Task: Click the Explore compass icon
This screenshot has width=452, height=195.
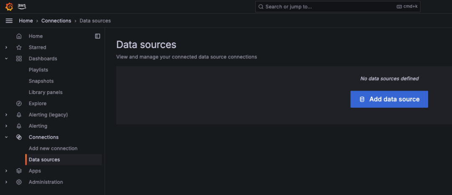Action: pyautogui.click(x=19, y=104)
